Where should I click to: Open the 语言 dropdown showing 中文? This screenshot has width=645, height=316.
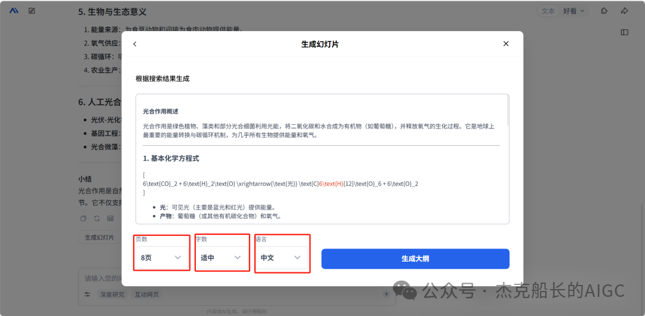pos(282,257)
